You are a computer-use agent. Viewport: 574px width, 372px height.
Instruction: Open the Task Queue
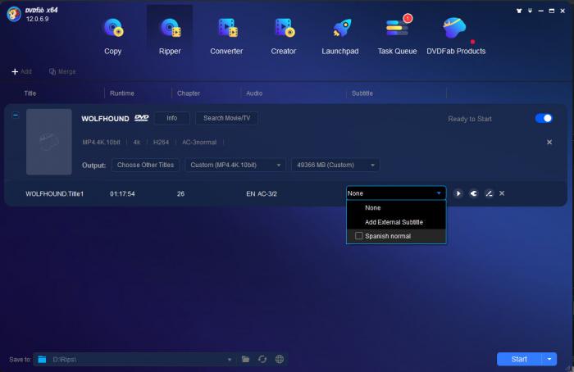(x=397, y=37)
